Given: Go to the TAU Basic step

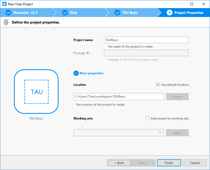Looking at the screenshot, I should [130, 13].
